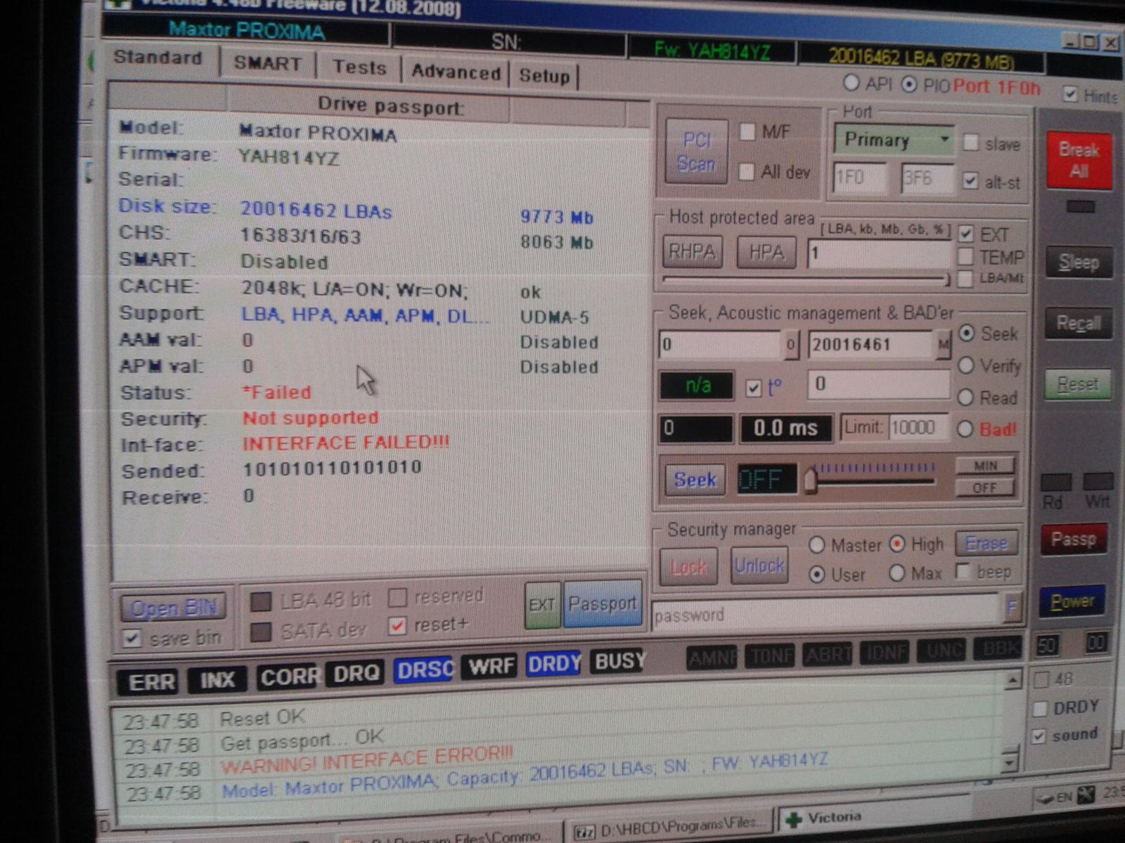Select the Master password radio
The image size is (1125, 843).
(x=816, y=545)
